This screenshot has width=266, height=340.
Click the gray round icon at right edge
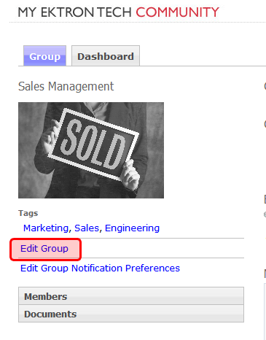(x=265, y=215)
